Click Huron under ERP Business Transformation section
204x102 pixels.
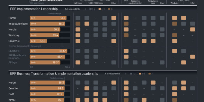[12, 83]
